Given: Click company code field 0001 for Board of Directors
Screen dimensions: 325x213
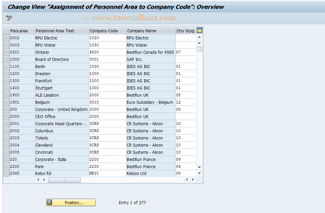Looking at the screenshot, I should (x=108, y=59).
